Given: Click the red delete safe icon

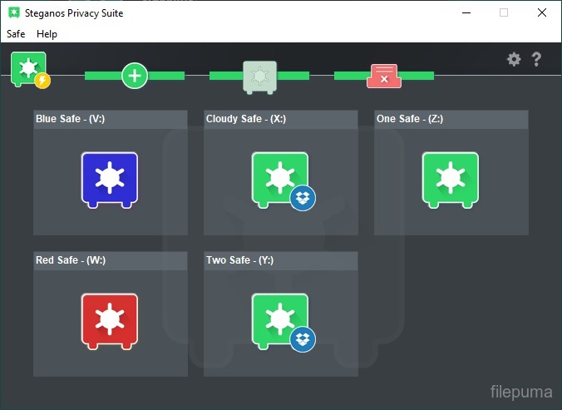Looking at the screenshot, I should (383, 76).
